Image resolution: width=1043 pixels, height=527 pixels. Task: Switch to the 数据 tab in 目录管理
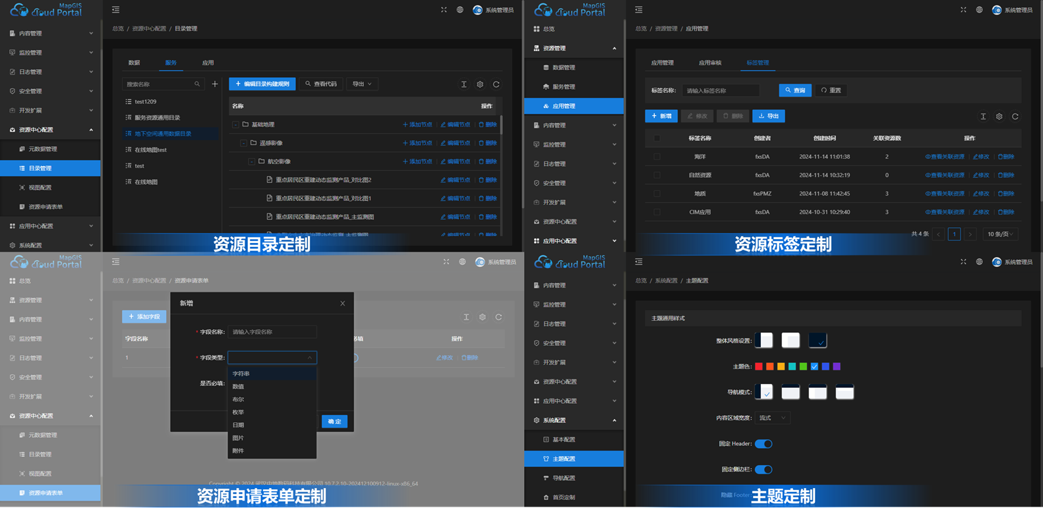pyautogui.click(x=134, y=63)
